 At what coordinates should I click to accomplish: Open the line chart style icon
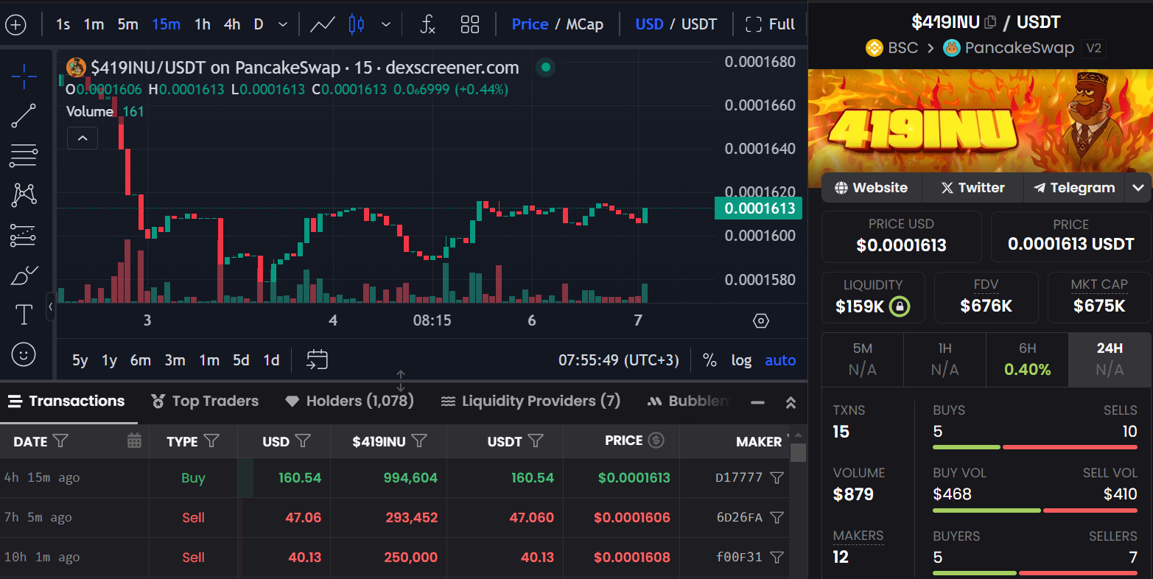323,25
